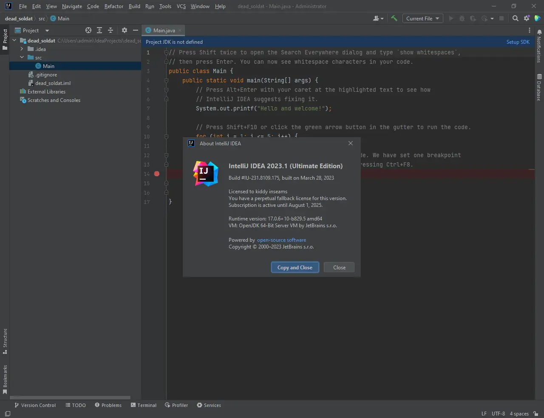
Task: Open the open-source software link
Action: click(281, 240)
